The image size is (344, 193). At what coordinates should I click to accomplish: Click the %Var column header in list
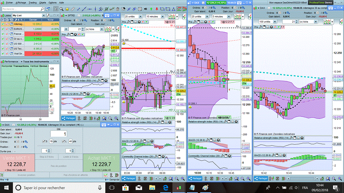click(51, 20)
